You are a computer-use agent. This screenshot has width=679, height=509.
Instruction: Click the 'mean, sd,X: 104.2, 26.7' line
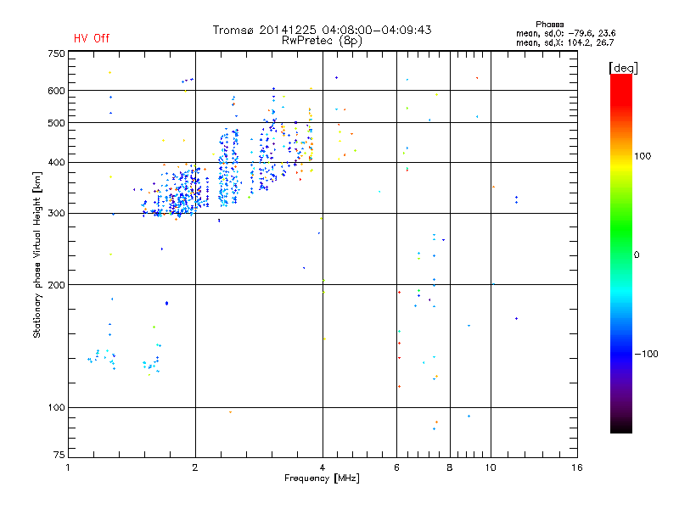(x=564, y=42)
